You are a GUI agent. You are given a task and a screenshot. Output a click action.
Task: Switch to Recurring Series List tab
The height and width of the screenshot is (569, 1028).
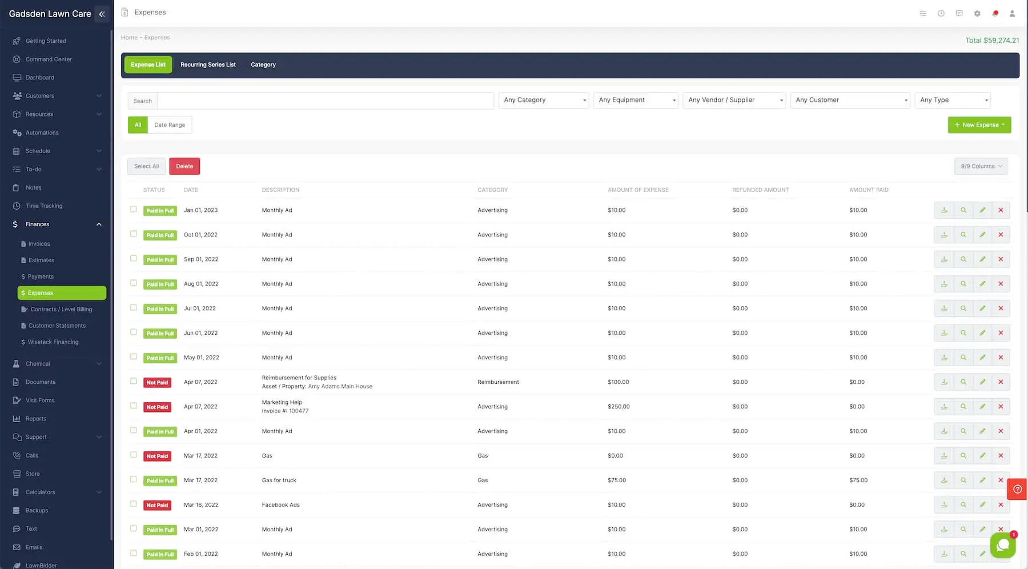[208, 65]
